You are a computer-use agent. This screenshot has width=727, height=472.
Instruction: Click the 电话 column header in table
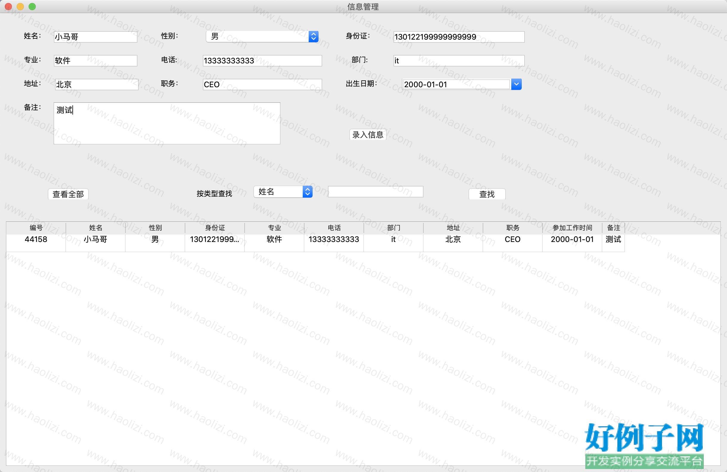click(x=334, y=228)
